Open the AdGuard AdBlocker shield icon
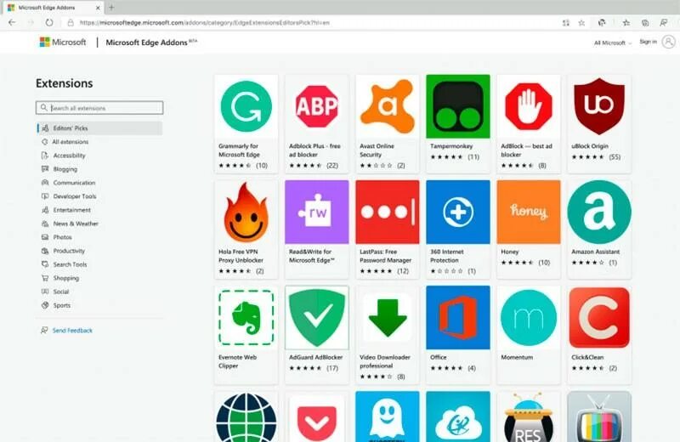Screen dimensions: 680x442 pyautogui.click(x=316, y=318)
